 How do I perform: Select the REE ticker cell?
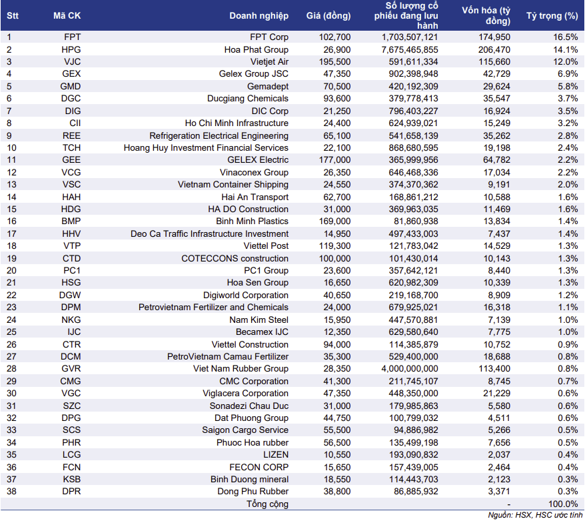[71, 135]
